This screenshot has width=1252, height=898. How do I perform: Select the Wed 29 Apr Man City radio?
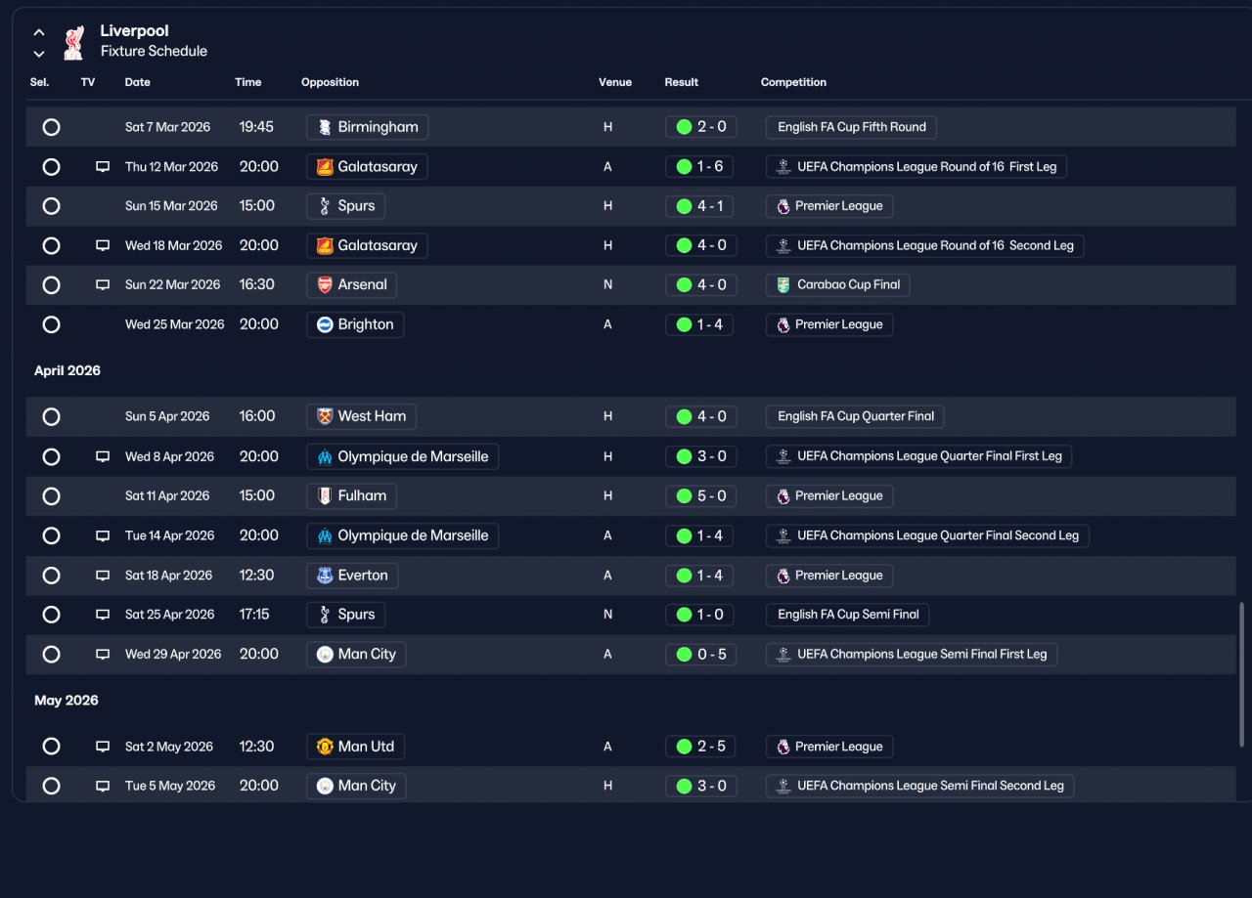click(x=51, y=655)
